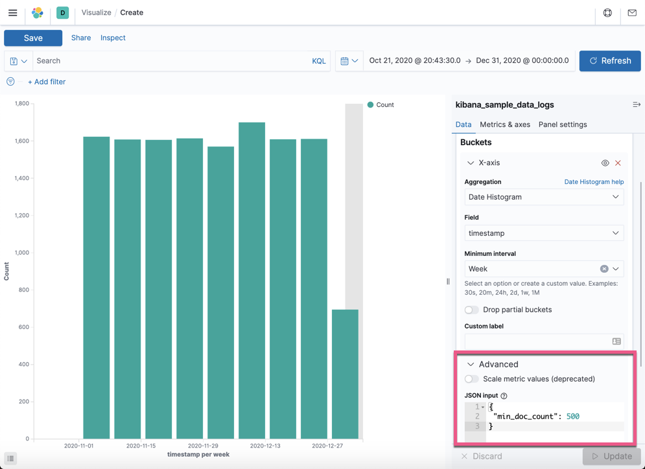Open the newsfeed mail icon
The width and height of the screenshot is (645, 469).
pos(632,13)
